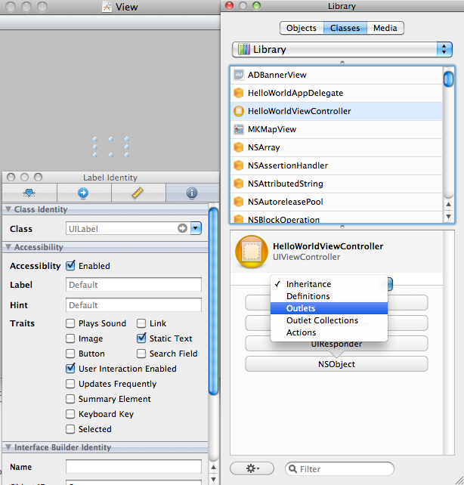464x485 pixels.
Task: Choose Outlets from the popup menu
Action: (x=329, y=308)
